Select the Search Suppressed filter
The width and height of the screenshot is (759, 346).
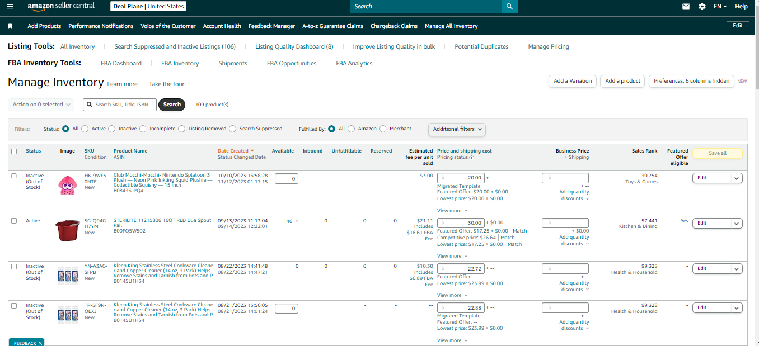click(x=233, y=129)
